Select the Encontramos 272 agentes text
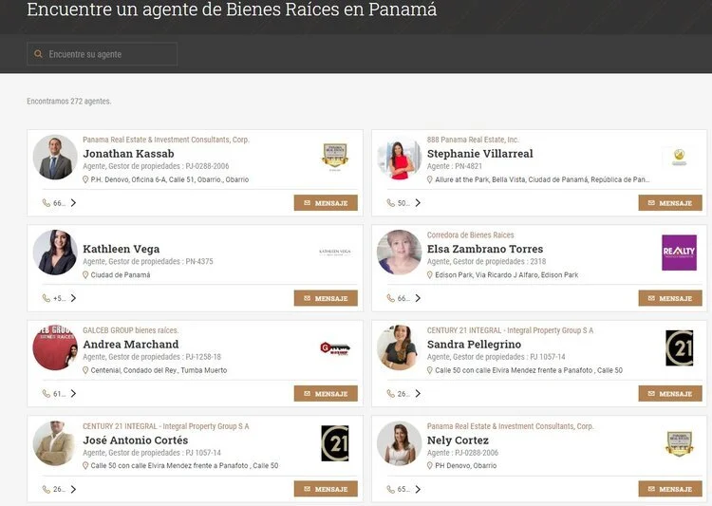The height and width of the screenshot is (506, 712). pyautogui.click(x=69, y=102)
